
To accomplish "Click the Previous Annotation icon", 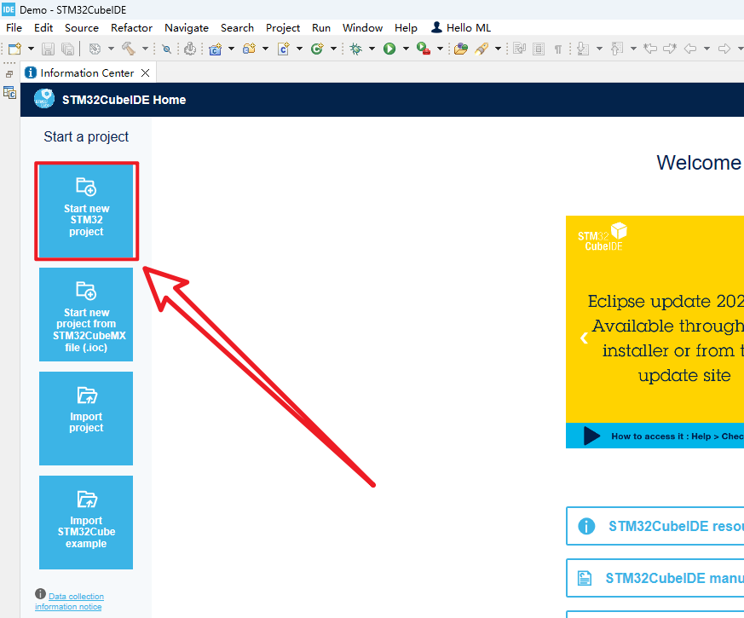I will tap(617, 49).
